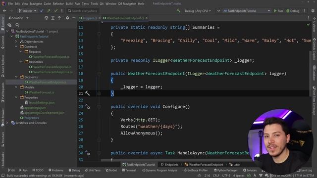Click the locate file target icon

46,18
